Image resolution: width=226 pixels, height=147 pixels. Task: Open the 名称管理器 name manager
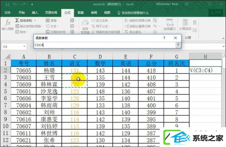coord(85,27)
